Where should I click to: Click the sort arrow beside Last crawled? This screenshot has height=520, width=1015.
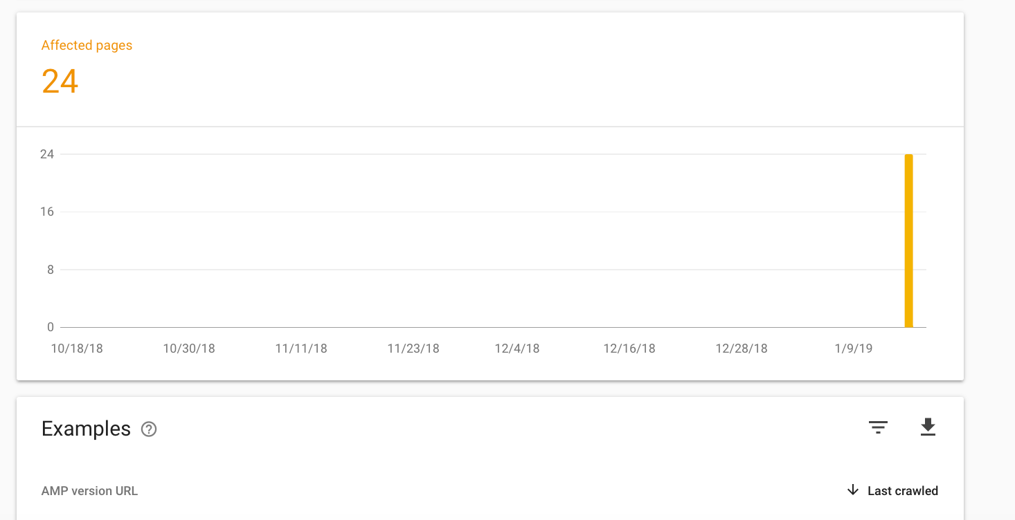(853, 491)
